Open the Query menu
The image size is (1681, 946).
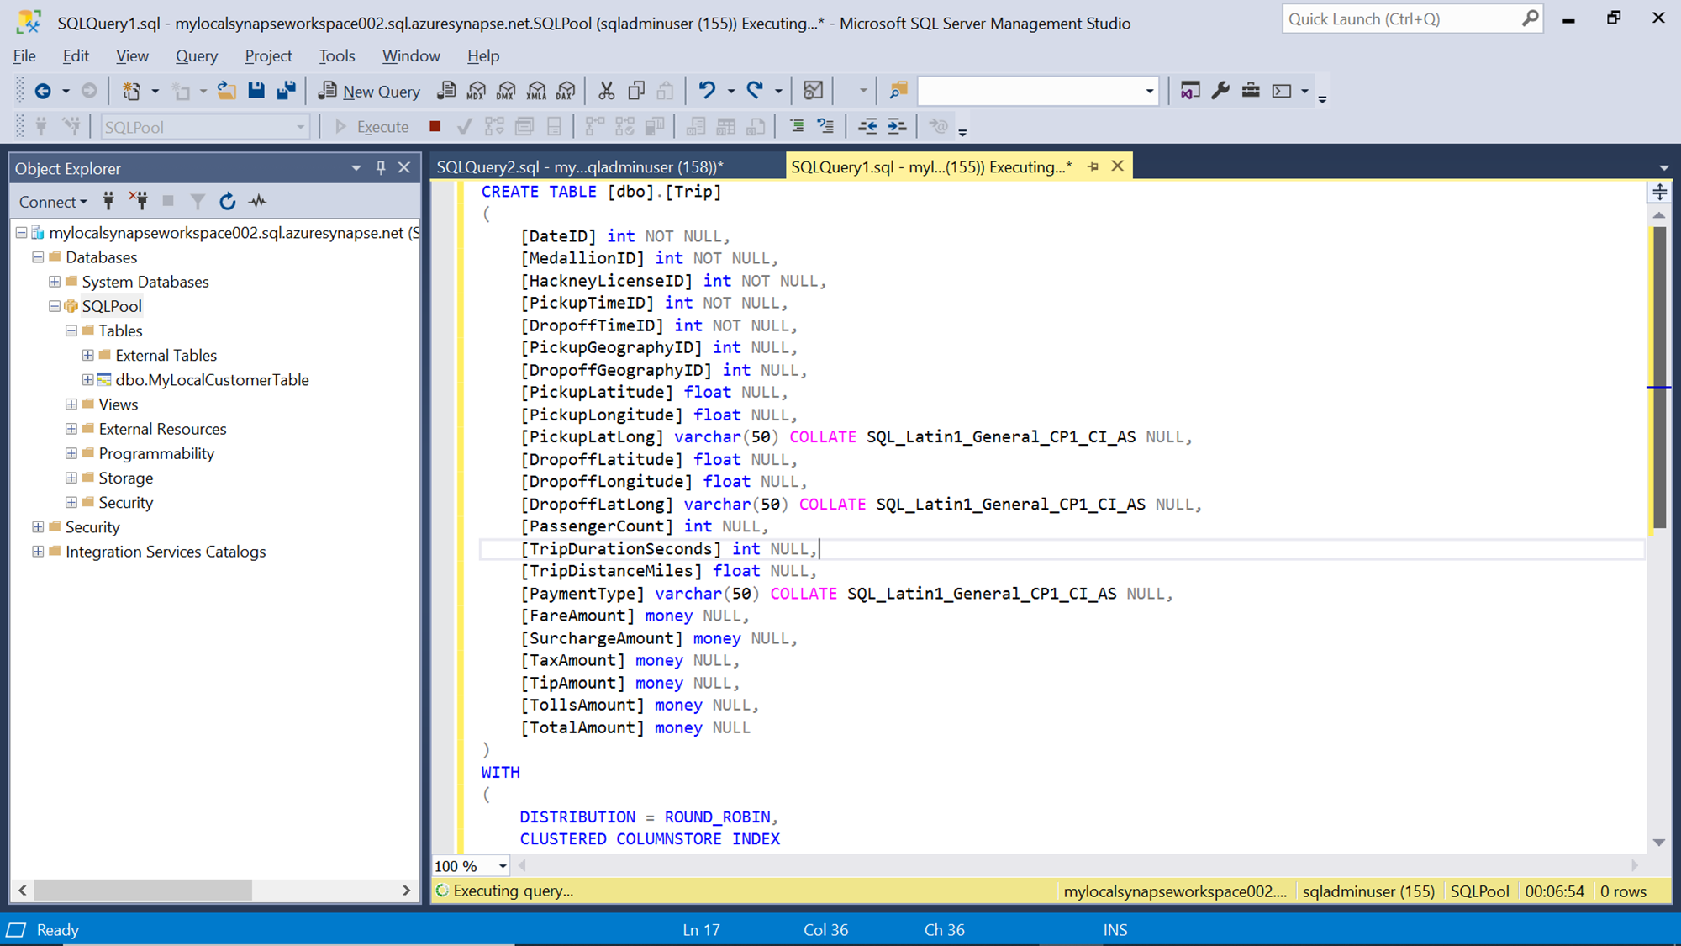196,55
